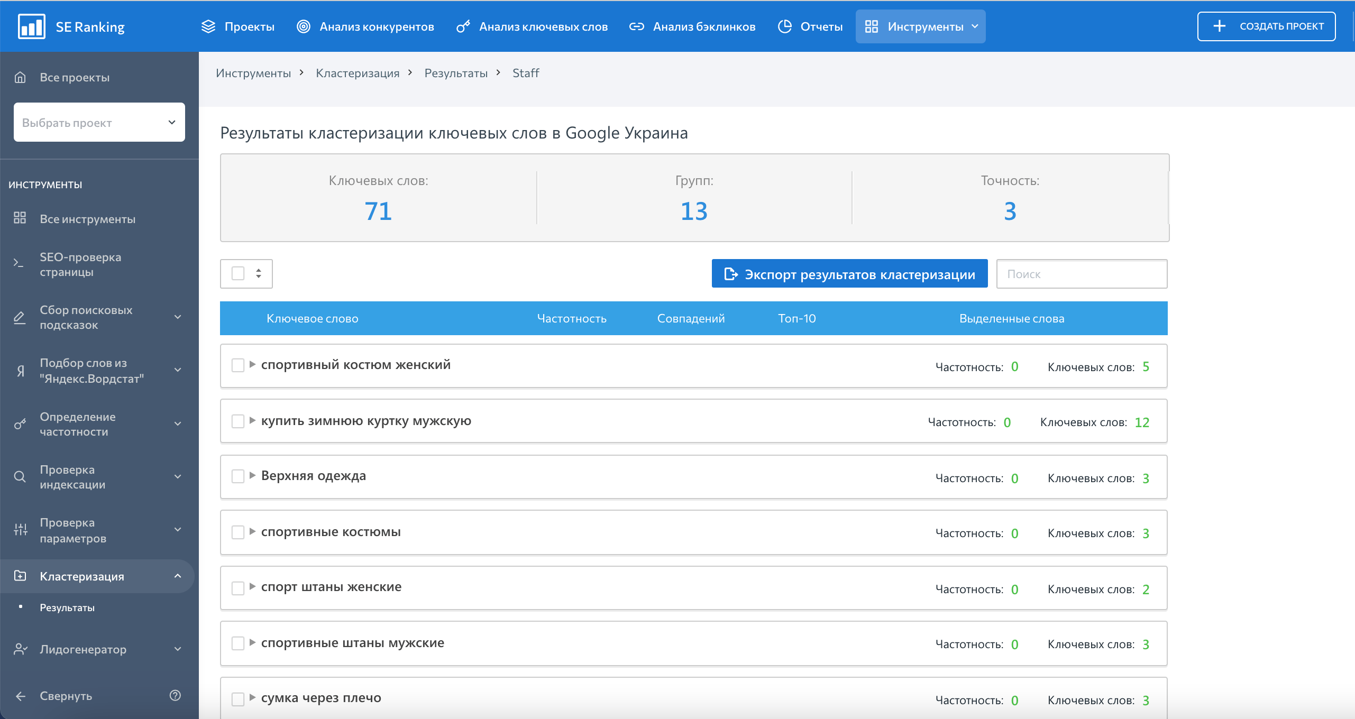Check the box for купить зимнюю куртку мужскую
The width and height of the screenshot is (1355, 719).
coord(238,421)
